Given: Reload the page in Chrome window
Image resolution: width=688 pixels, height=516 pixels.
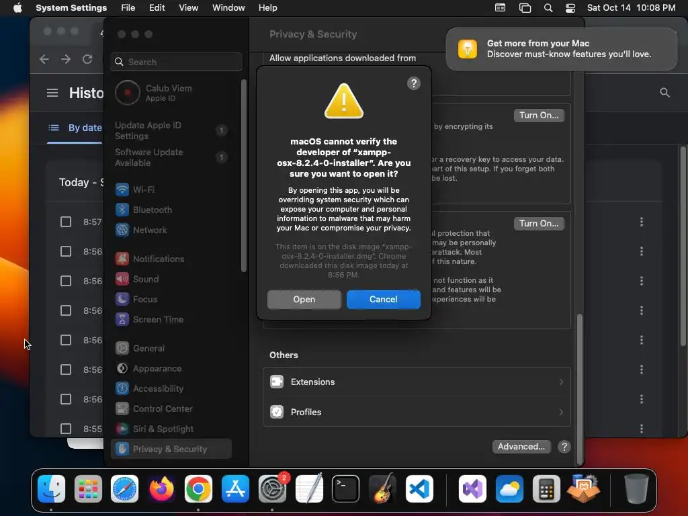Looking at the screenshot, I should (x=87, y=59).
